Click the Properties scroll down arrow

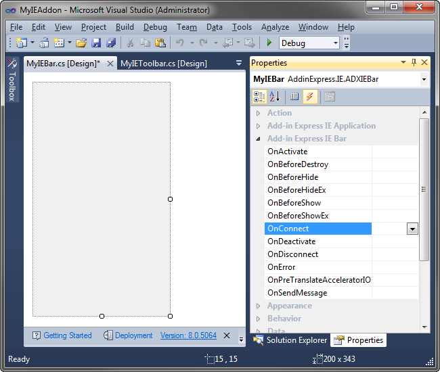(x=424, y=327)
